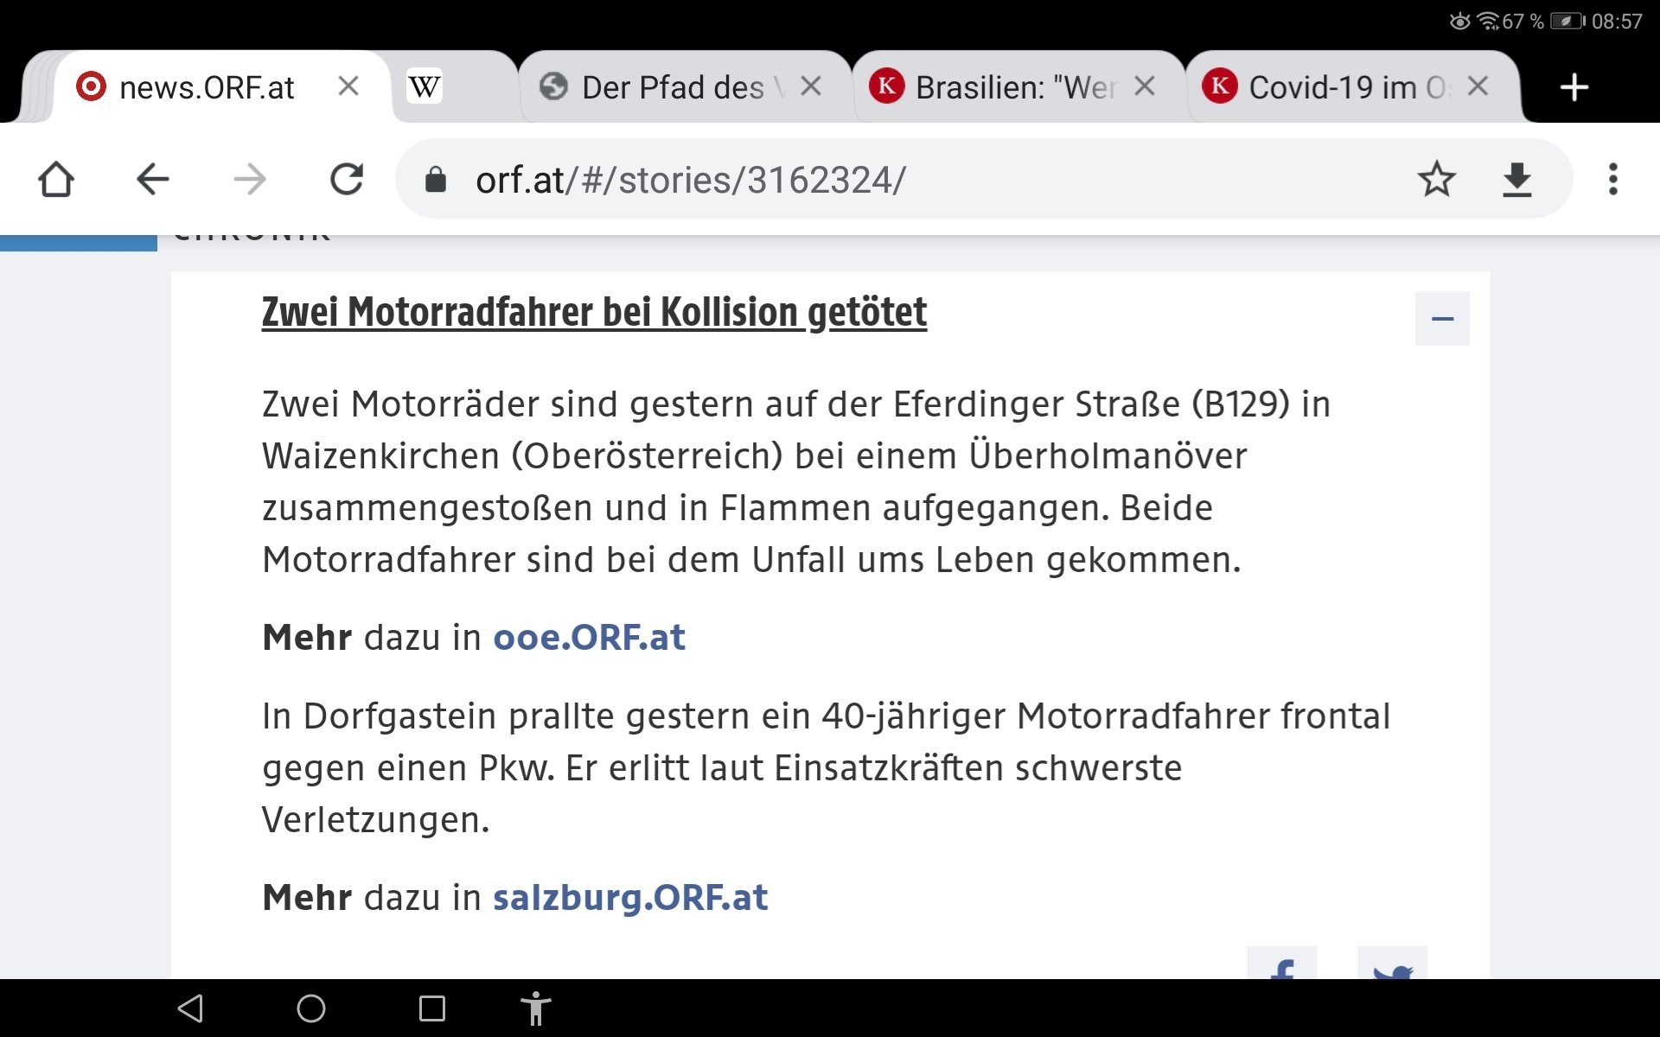Open headline Zwei Motorradfahrer bei Kollision getötet
The width and height of the screenshot is (1660, 1037).
point(594,313)
